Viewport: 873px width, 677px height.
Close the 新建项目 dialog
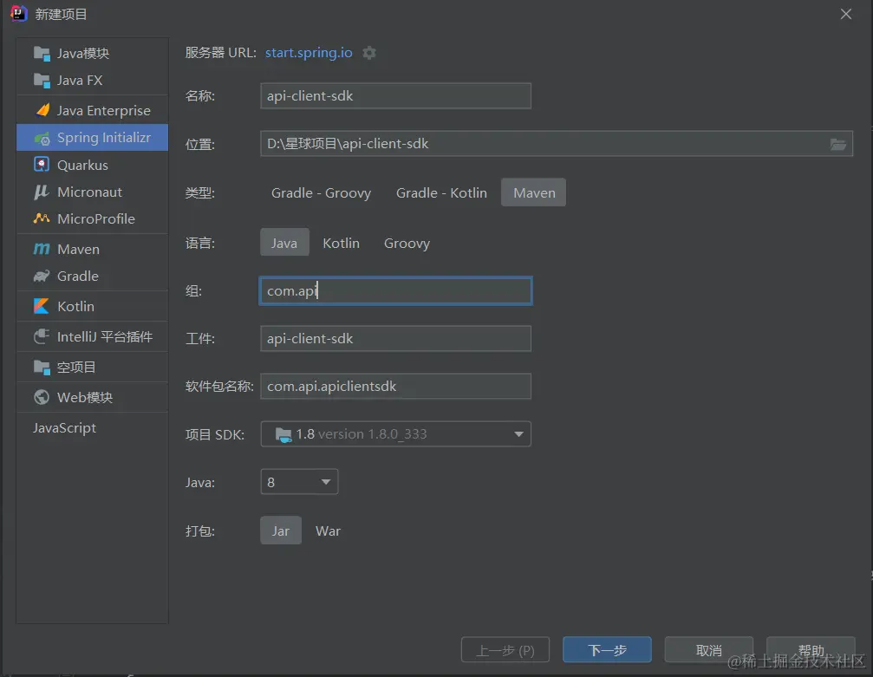pos(846,14)
